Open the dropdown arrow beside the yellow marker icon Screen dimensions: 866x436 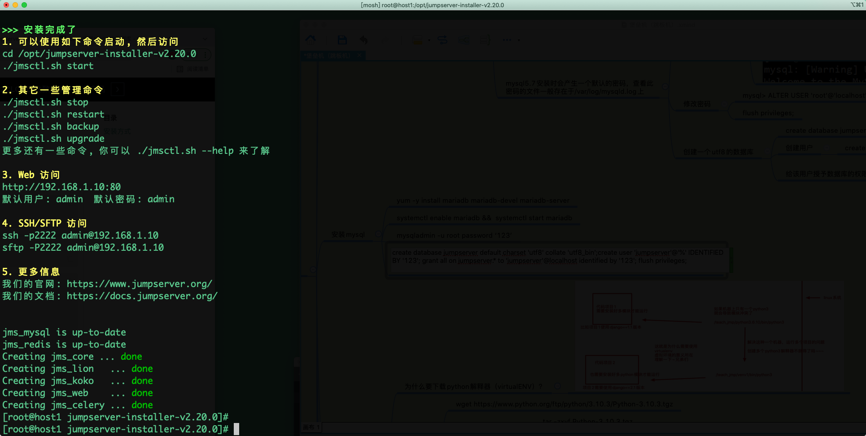click(x=429, y=40)
